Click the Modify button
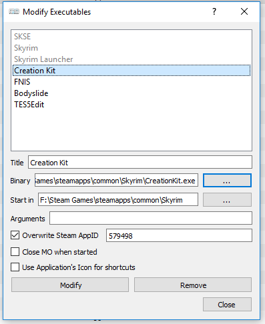265x324 pixels. (x=70, y=285)
